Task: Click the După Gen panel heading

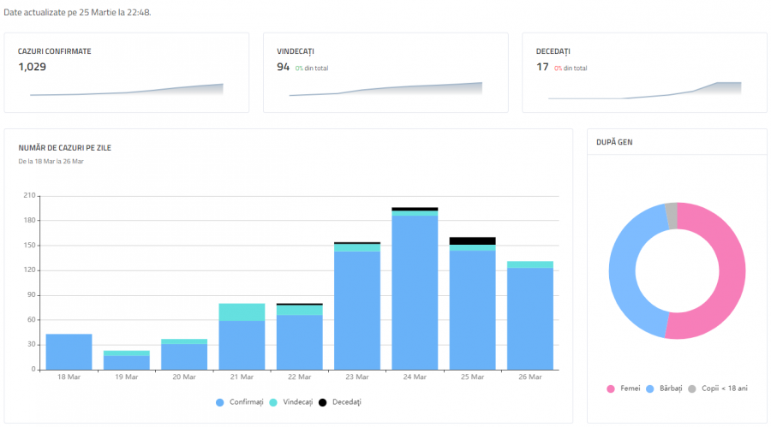Action: point(614,142)
